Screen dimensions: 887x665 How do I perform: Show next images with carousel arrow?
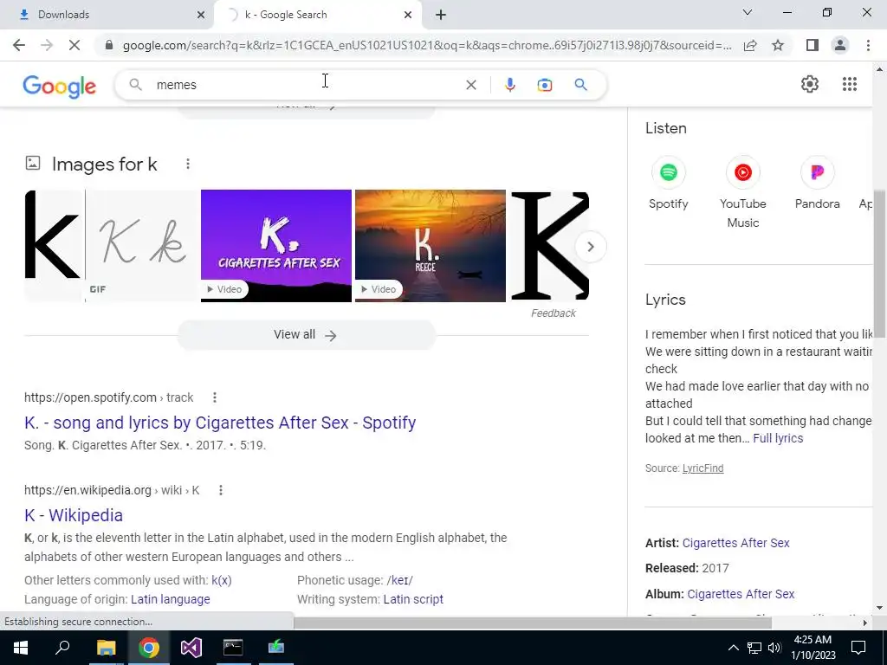(x=590, y=247)
